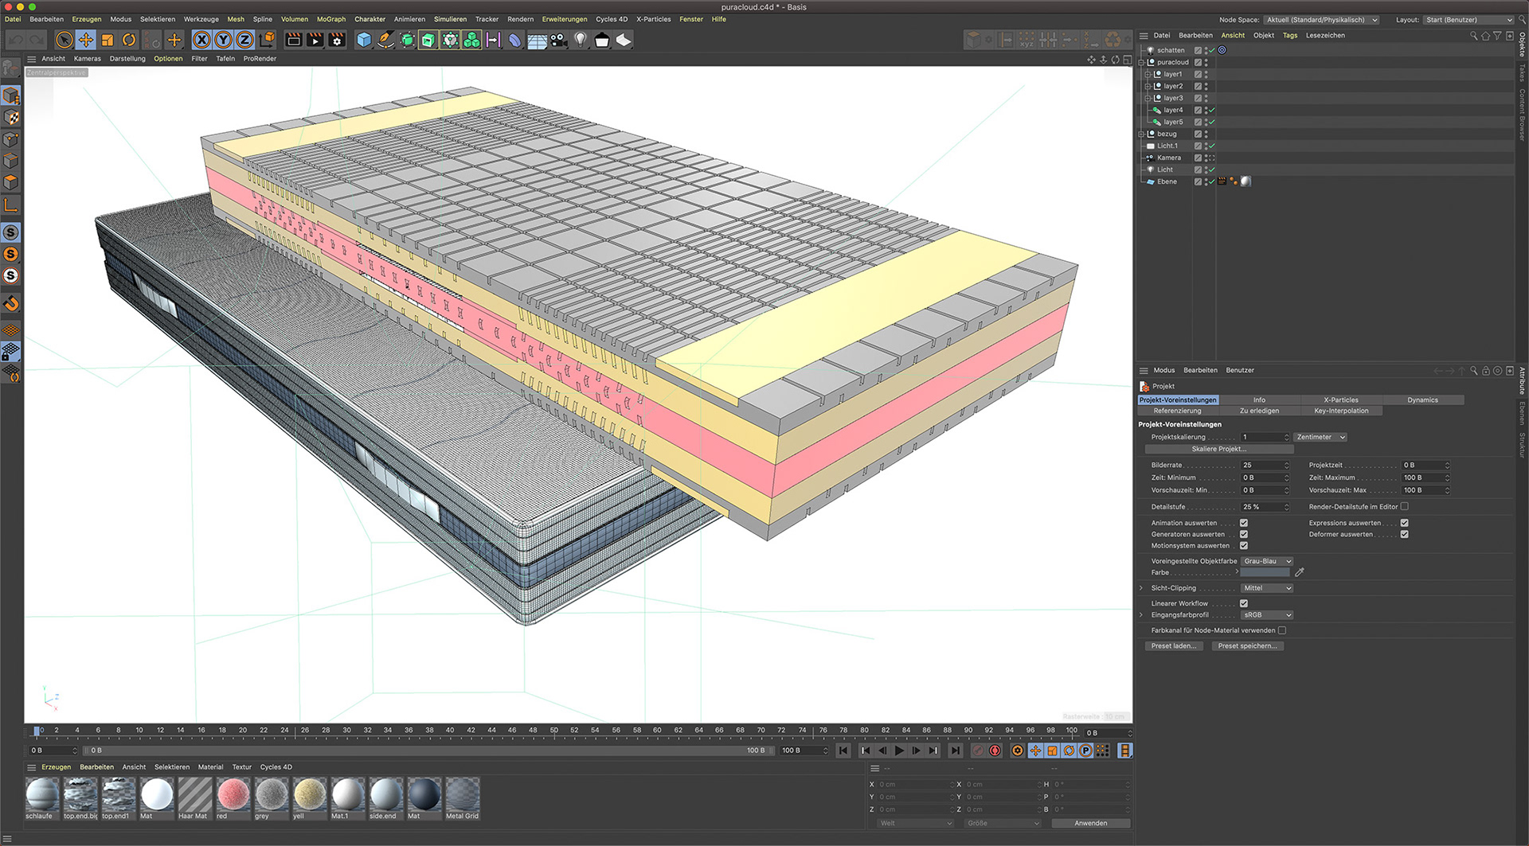Click the Preset speichern button
Screen dimensions: 1529x846
pos(1247,646)
